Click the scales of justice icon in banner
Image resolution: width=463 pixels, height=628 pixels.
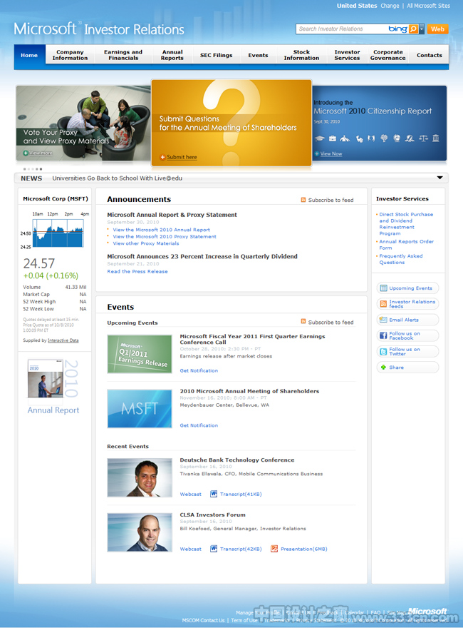tap(423, 138)
